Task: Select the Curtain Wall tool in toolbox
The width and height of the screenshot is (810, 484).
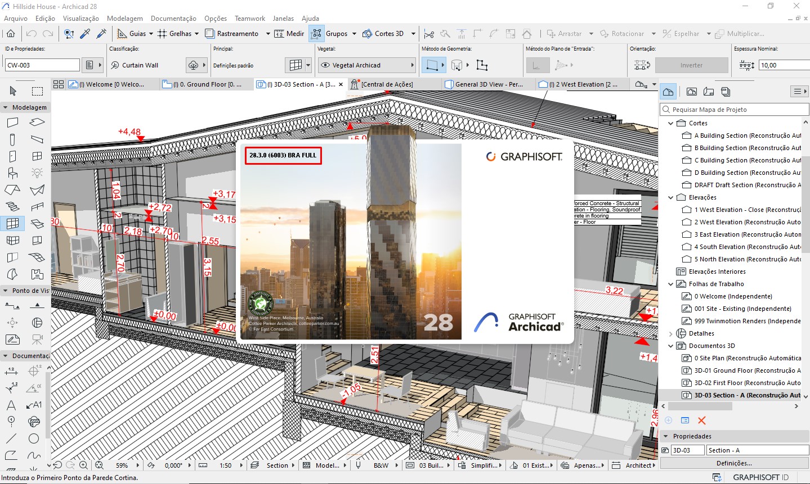Action: tap(11, 223)
